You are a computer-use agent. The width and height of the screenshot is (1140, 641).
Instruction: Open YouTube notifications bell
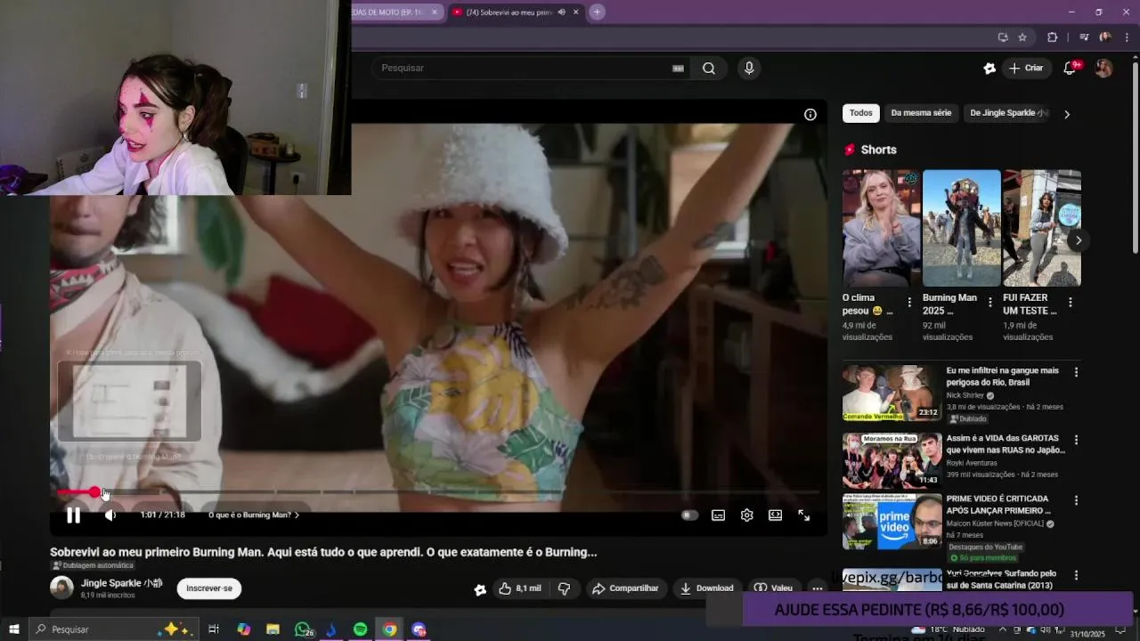pos(1070,68)
